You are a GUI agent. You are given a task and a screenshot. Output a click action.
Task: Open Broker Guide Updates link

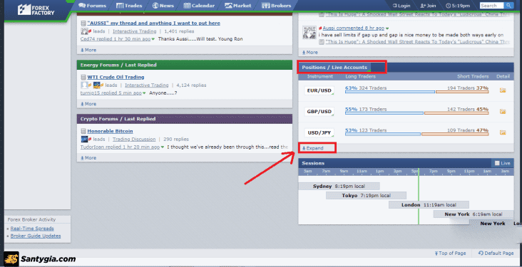(36, 236)
